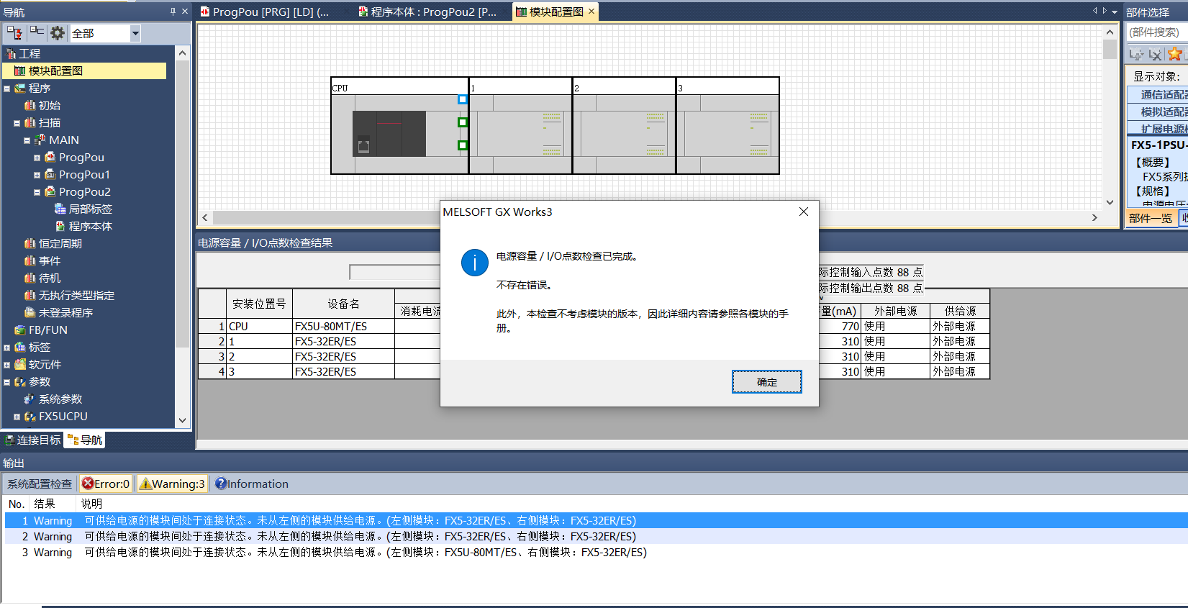Screen dimensions: 1188x608
Task: Expand the FX5UCPU parameter node
Action: [x=17, y=417]
